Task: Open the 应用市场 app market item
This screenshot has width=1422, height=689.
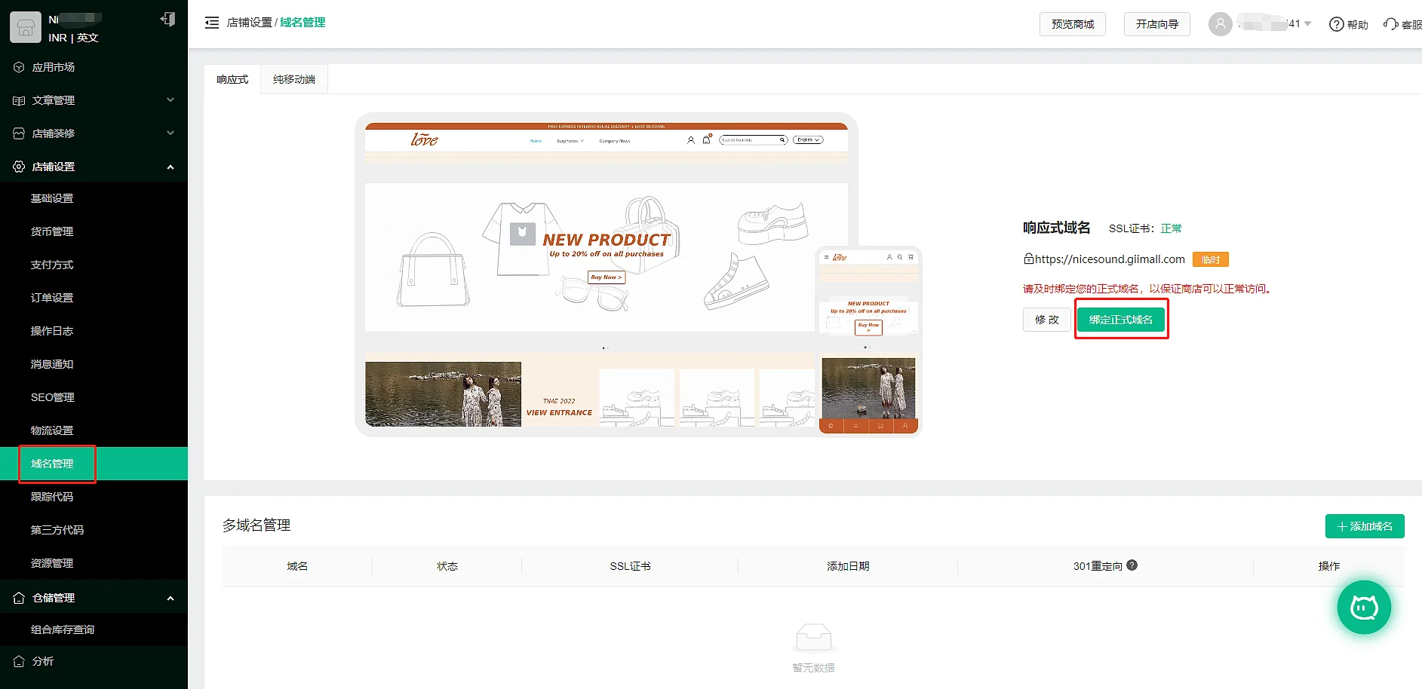Action: [53, 67]
